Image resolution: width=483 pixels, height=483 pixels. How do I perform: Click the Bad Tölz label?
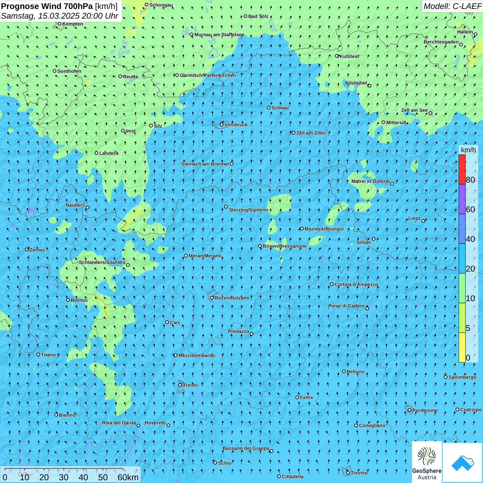[258, 16]
